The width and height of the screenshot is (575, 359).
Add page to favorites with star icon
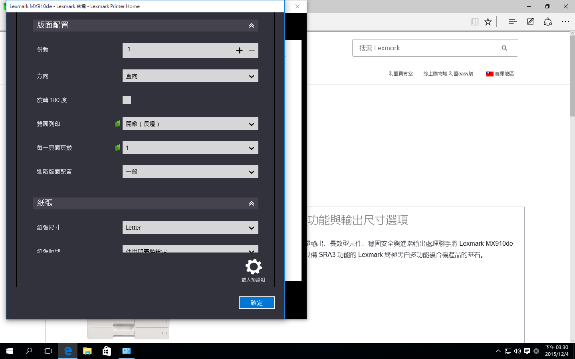(488, 22)
